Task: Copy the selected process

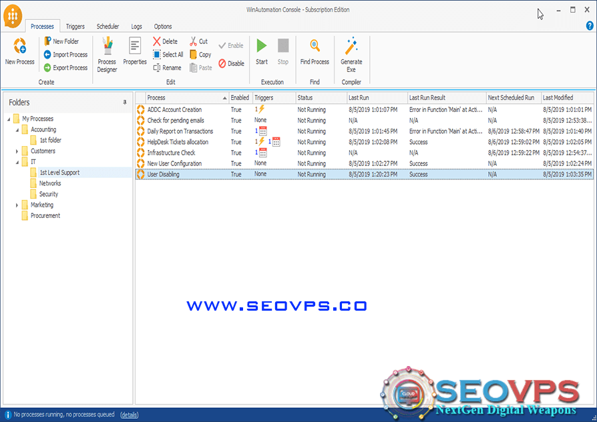Action: pyautogui.click(x=200, y=55)
